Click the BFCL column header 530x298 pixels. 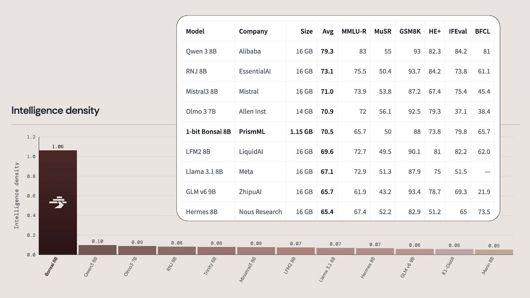(482, 31)
